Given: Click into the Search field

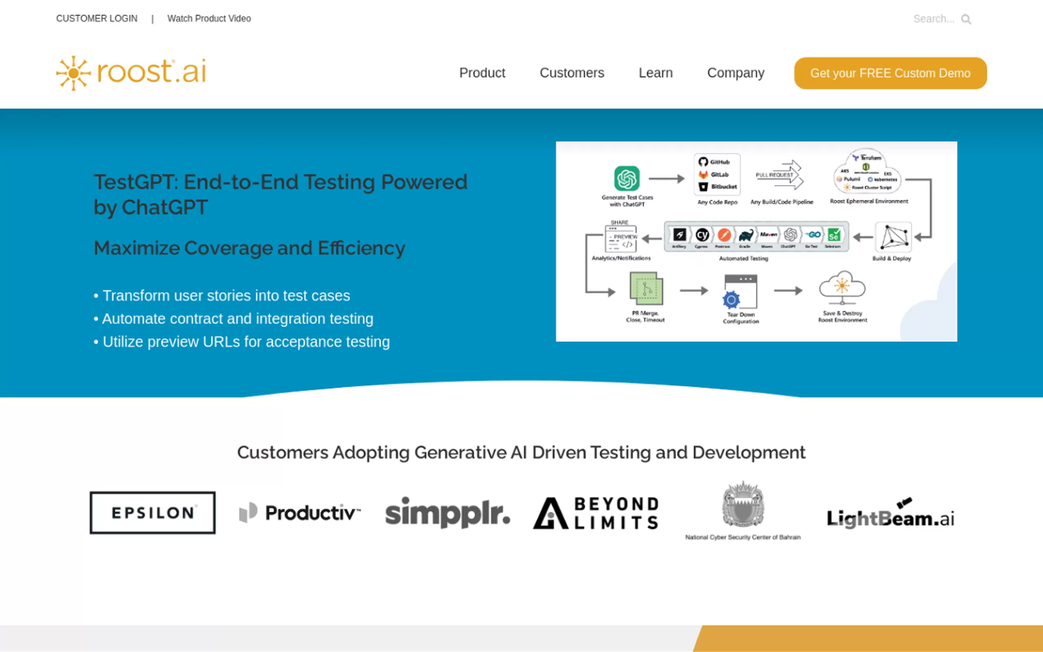Looking at the screenshot, I should point(934,19).
